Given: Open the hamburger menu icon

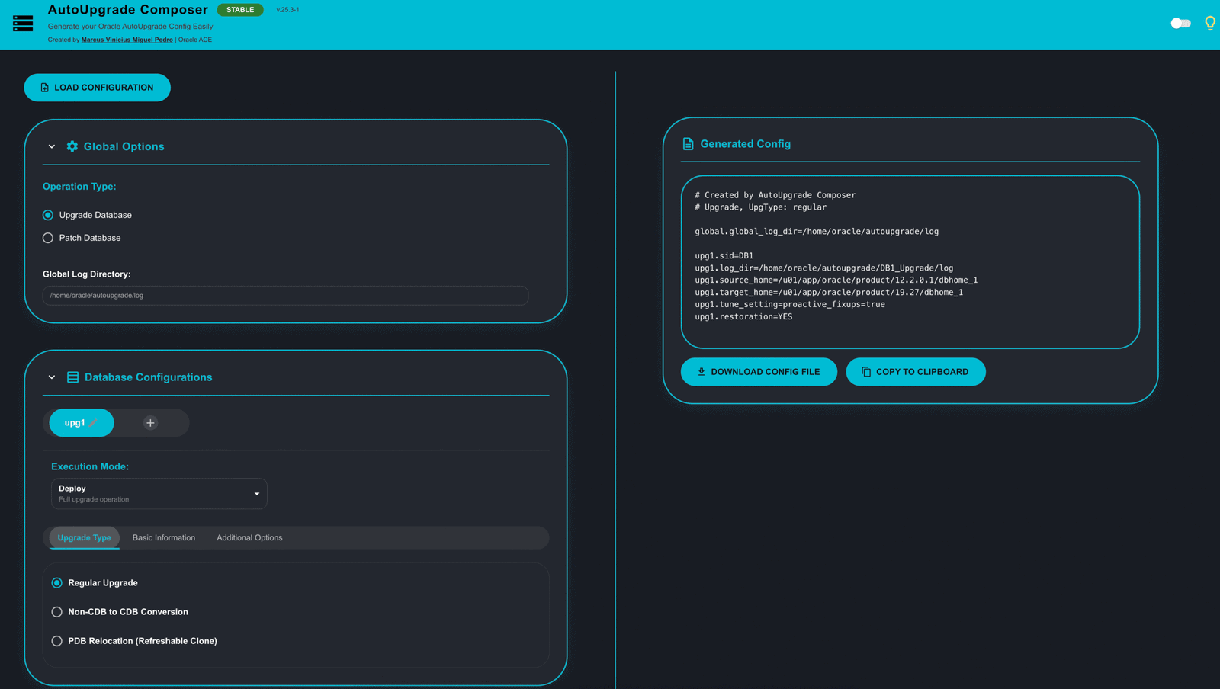Looking at the screenshot, I should click(x=23, y=23).
